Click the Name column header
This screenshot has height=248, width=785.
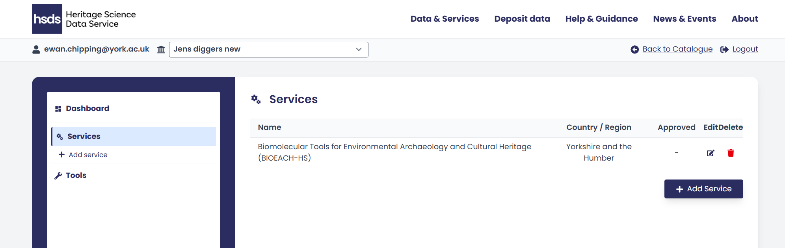click(x=270, y=128)
